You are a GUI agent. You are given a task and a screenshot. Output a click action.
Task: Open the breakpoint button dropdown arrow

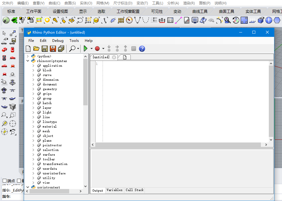103,49
